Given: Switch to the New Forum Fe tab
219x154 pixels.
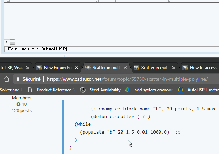Looking at the screenshot, I should [57, 68].
